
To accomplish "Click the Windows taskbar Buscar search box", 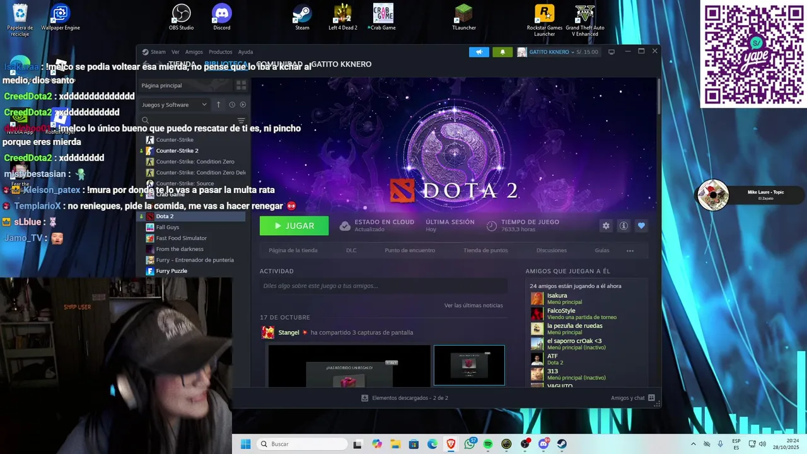I will click(x=302, y=444).
